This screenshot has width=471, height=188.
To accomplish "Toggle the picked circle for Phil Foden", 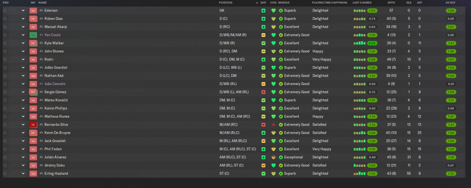I will [x=5, y=149].
